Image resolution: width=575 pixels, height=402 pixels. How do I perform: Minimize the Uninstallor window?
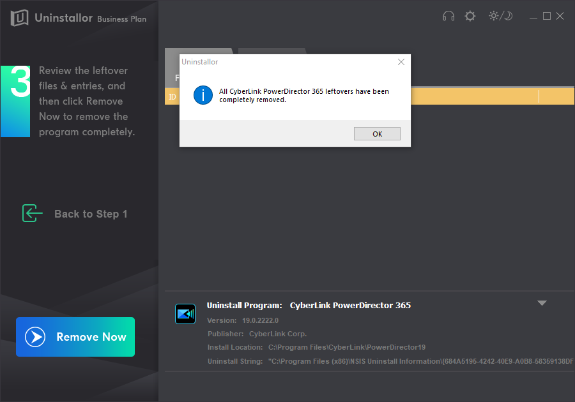click(x=533, y=17)
